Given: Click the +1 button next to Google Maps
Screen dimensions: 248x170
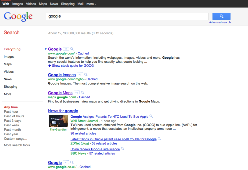Looking at the screenshot, I should coord(77,92).
